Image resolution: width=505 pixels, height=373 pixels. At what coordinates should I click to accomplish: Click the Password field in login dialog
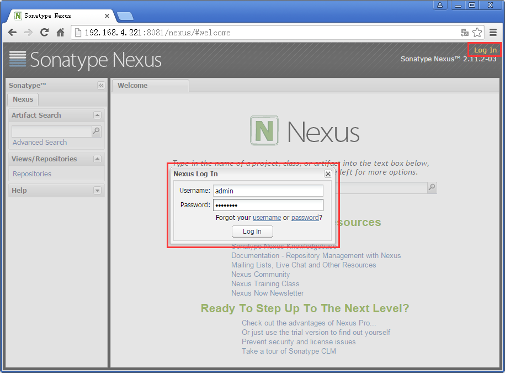pos(268,205)
